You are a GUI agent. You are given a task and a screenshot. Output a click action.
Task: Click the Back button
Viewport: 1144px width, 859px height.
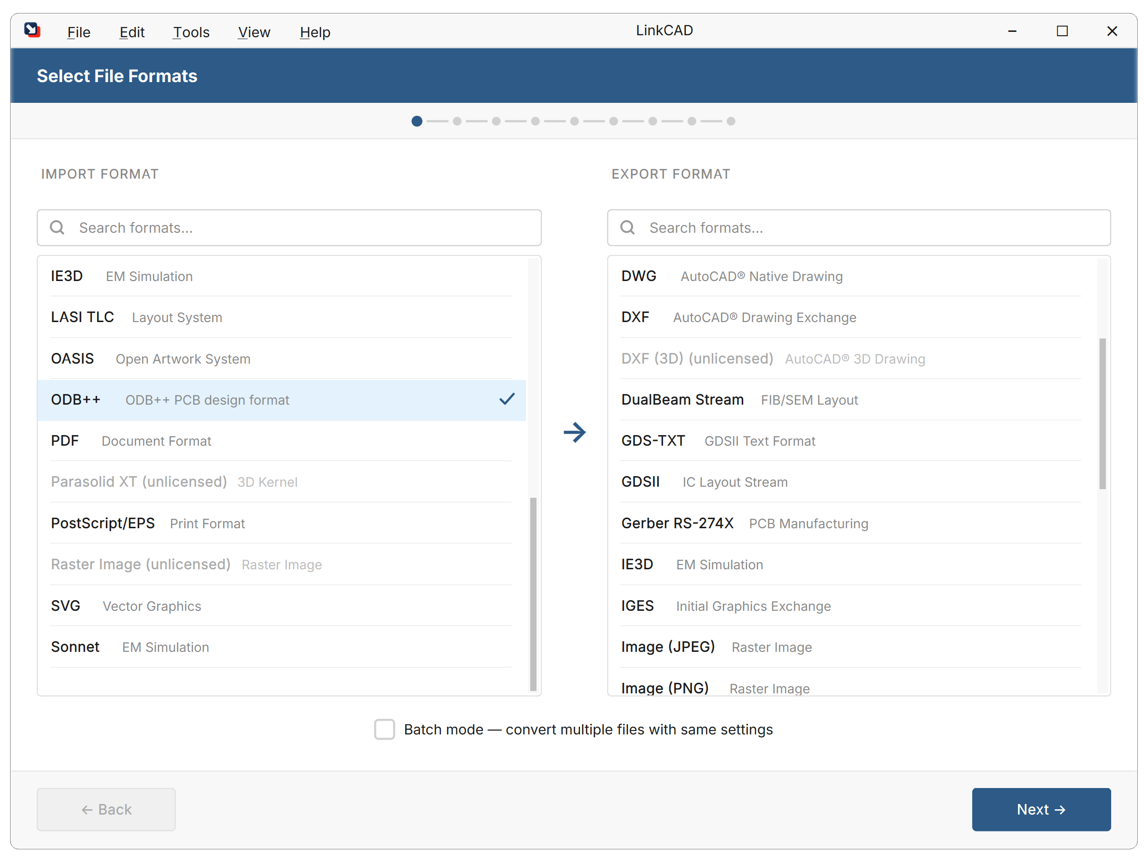(106, 809)
